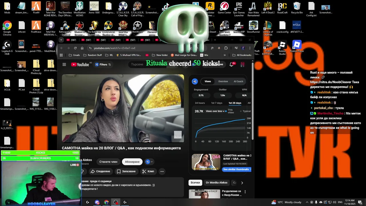Click the Споделяне share button

[100, 171]
